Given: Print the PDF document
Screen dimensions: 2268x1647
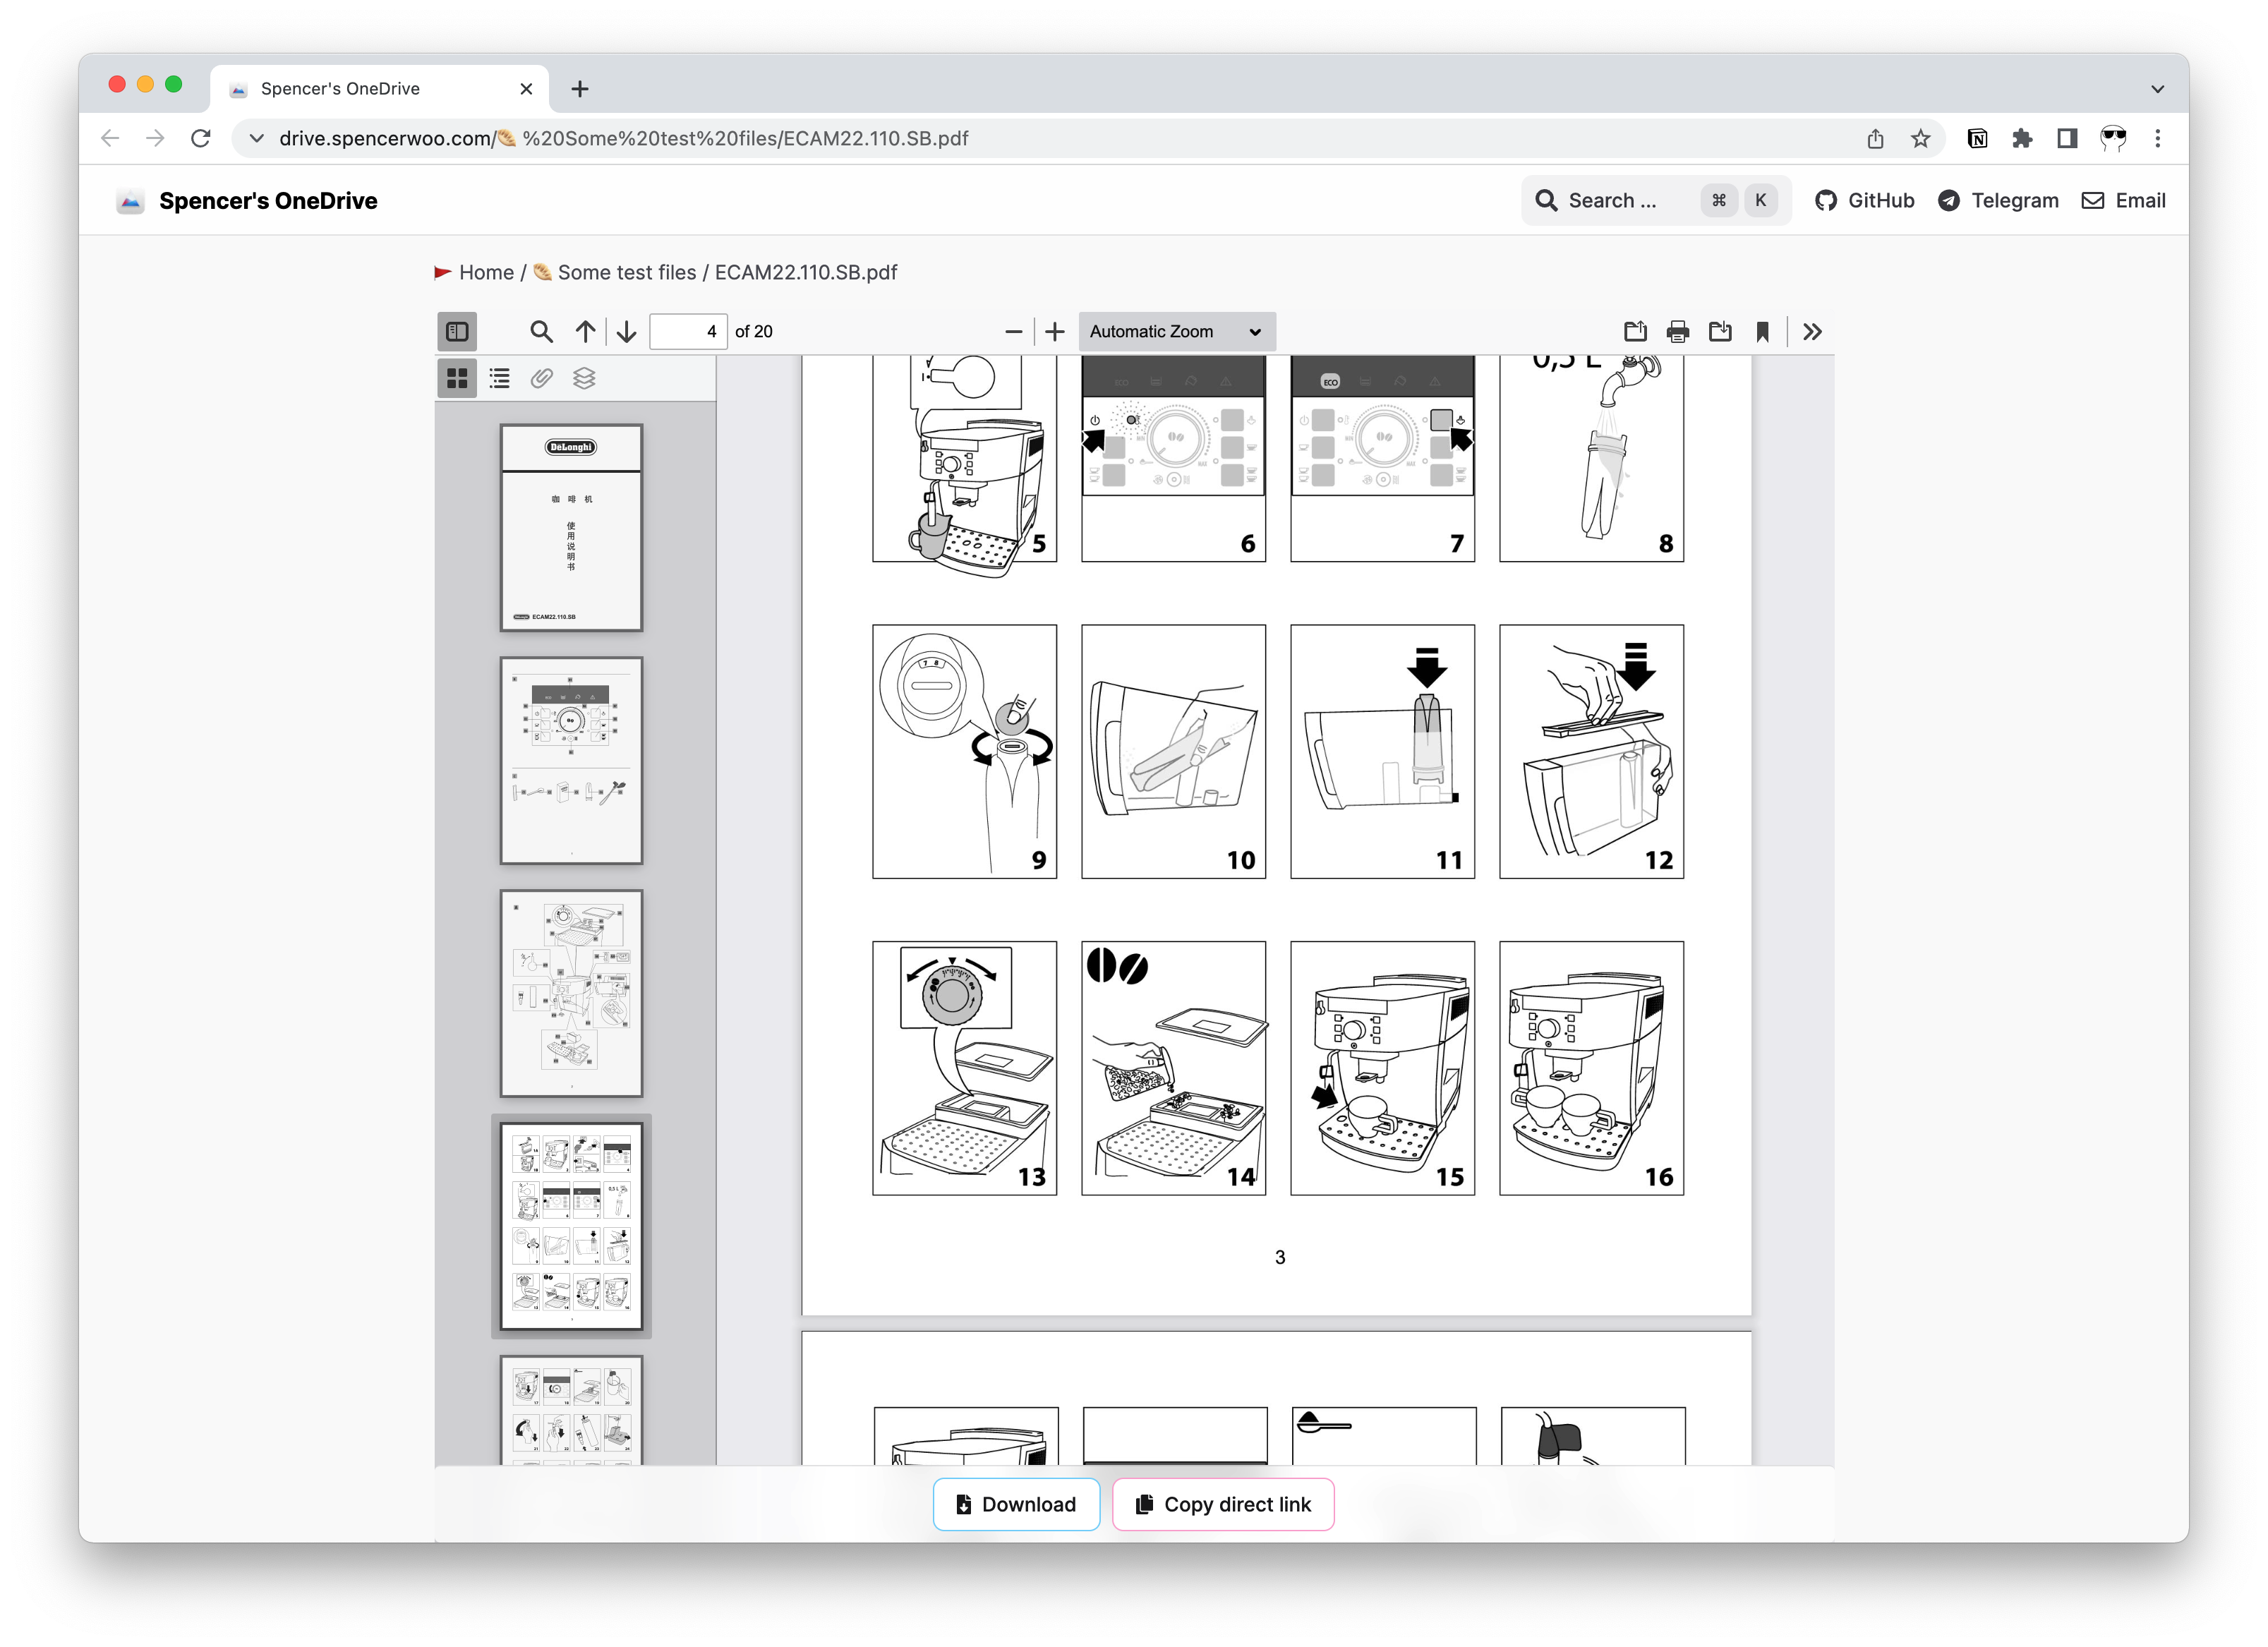Looking at the screenshot, I should [1678, 331].
